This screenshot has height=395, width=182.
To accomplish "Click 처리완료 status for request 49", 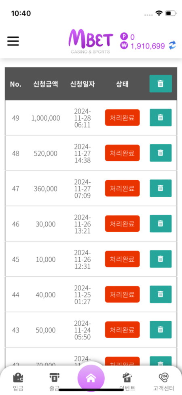I will point(122,117).
